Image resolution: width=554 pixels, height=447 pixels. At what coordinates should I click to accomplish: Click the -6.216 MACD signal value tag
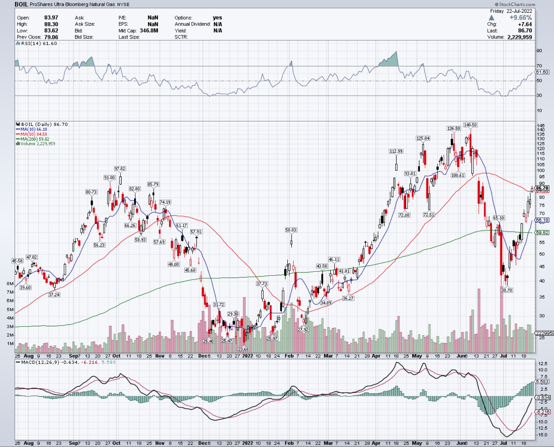[x=543, y=412]
